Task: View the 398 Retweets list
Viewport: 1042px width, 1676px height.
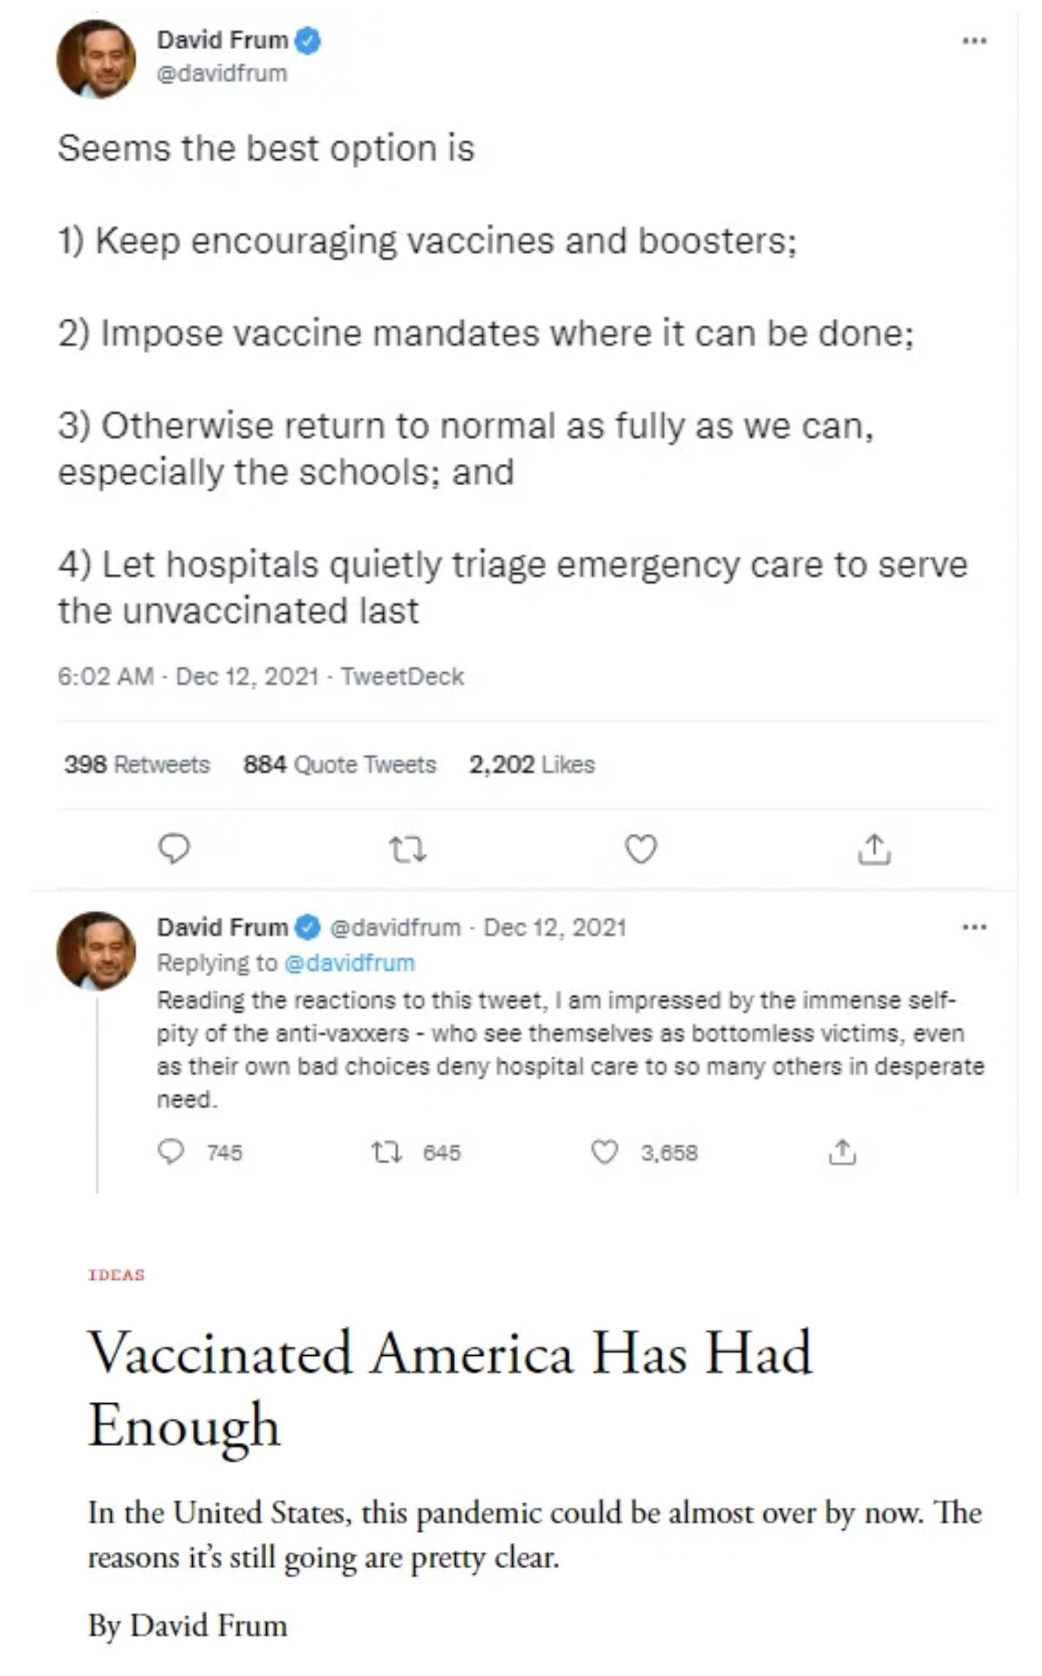Action: coord(137,764)
